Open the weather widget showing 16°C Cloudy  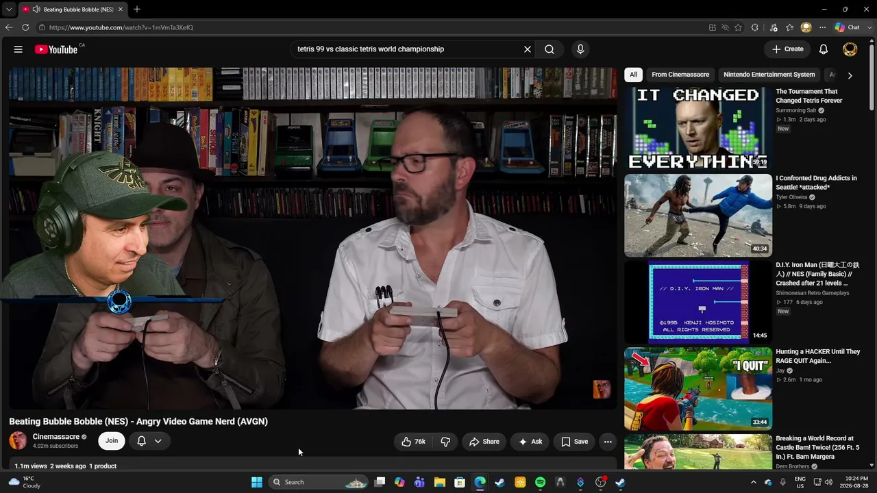[x=25, y=482]
